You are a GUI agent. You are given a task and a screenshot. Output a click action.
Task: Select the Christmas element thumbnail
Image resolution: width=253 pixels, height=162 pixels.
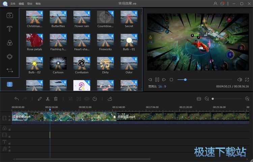(x=34, y=17)
